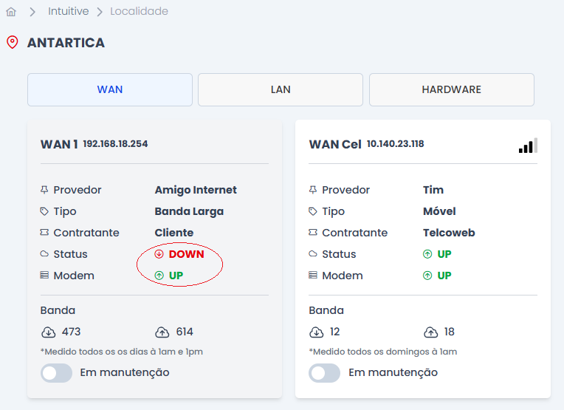Toggle Em manutenção for WAN Cel
The height and width of the screenshot is (410, 564).
pos(325,372)
